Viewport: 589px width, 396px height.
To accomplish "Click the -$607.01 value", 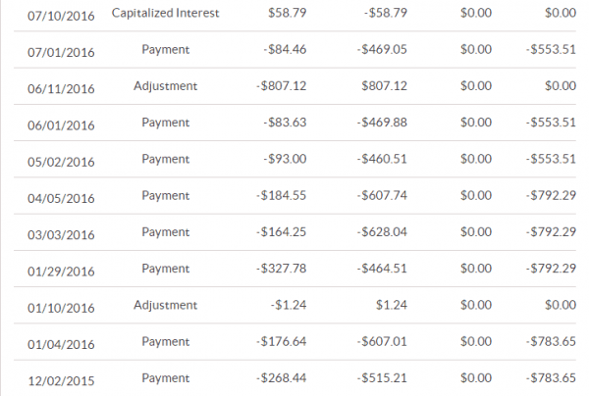I will pos(381,341).
